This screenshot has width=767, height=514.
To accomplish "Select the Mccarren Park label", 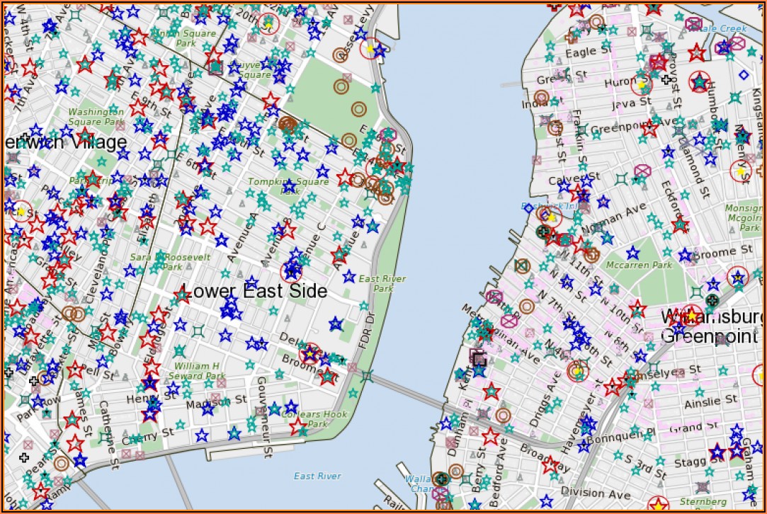I will pyautogui.click(x=639, y=265).
